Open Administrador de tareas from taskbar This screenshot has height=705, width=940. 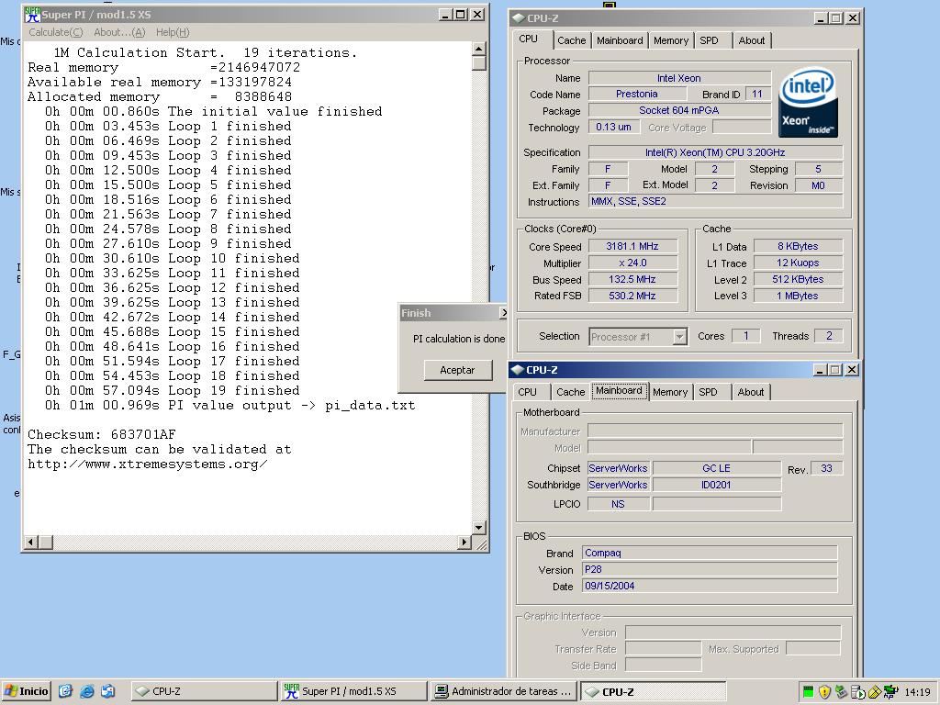[x=504, y=691]
